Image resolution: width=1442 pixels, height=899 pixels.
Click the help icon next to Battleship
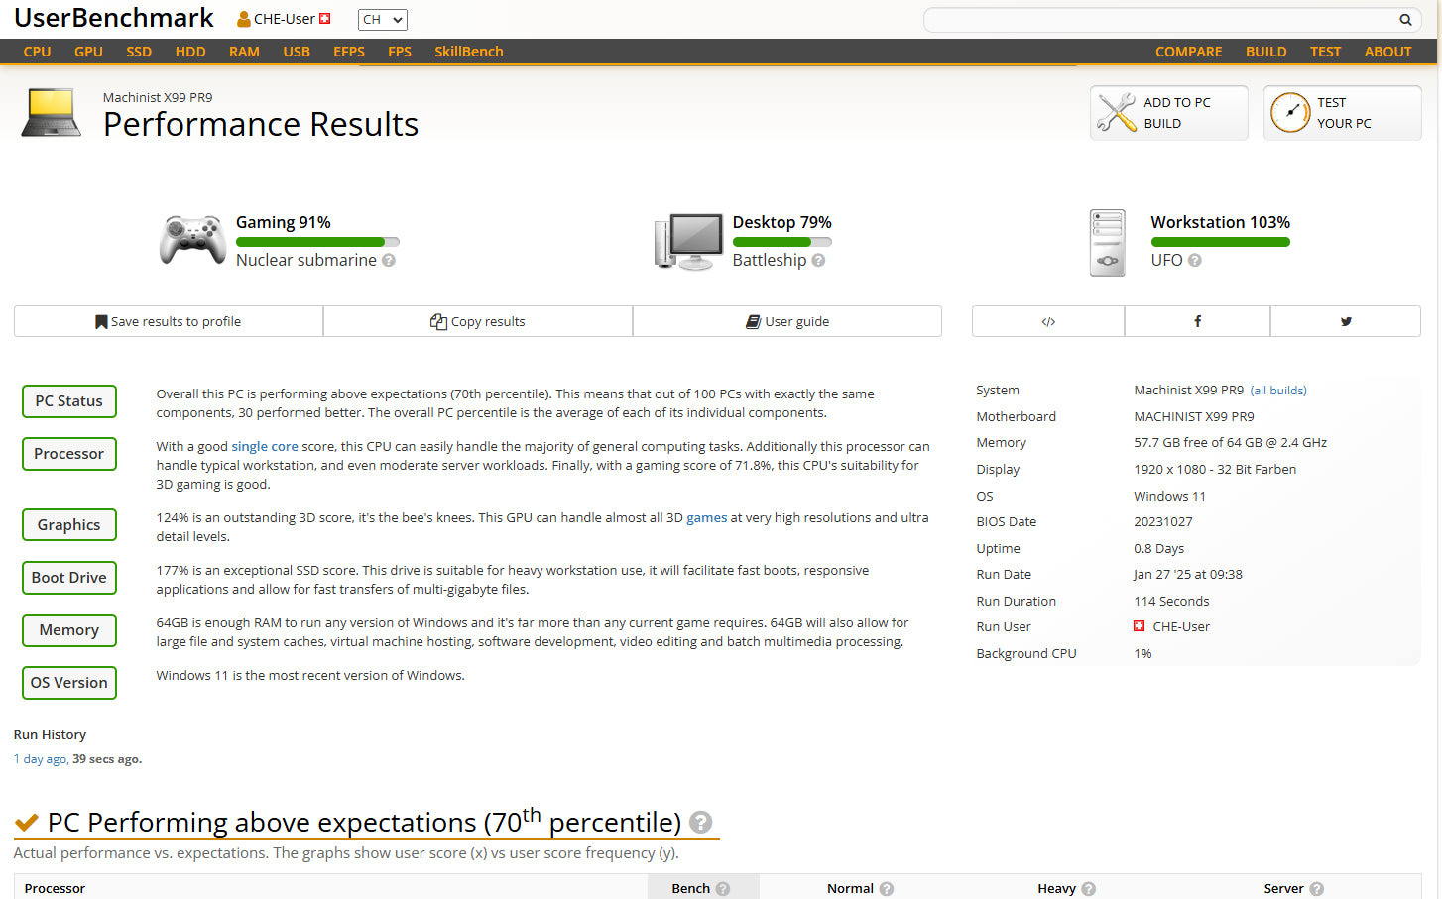pos(818,260)
